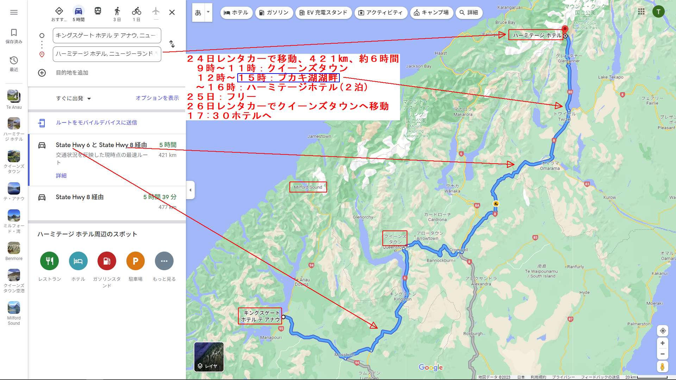Activate Street View pegman

coord(663,366)
